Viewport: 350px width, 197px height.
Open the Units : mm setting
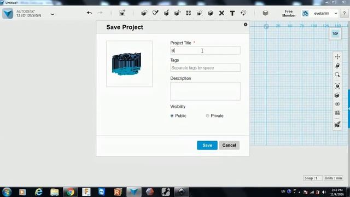click(x=333, y=178)
